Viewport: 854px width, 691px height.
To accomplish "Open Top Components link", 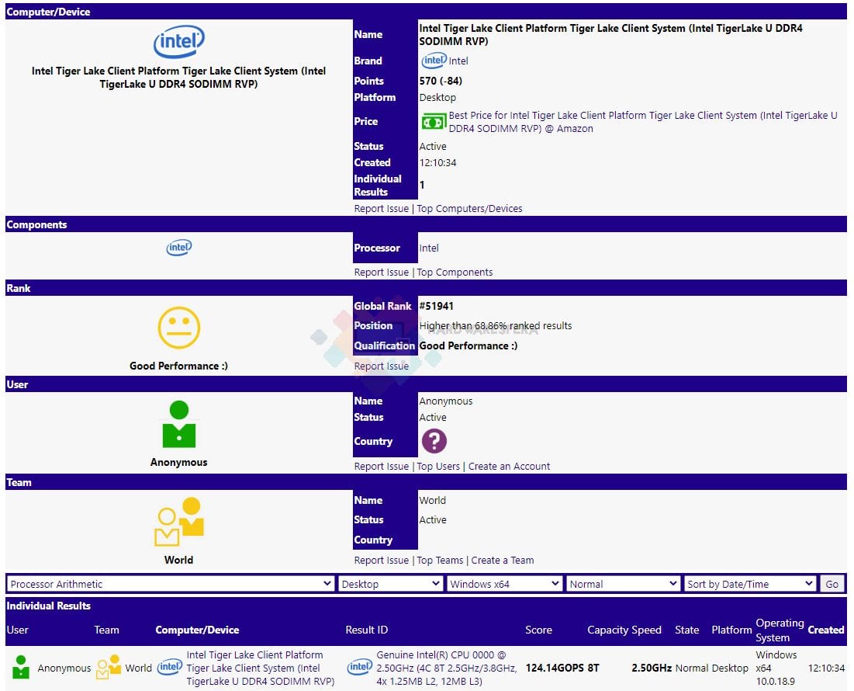I will (x=455, y=272).
